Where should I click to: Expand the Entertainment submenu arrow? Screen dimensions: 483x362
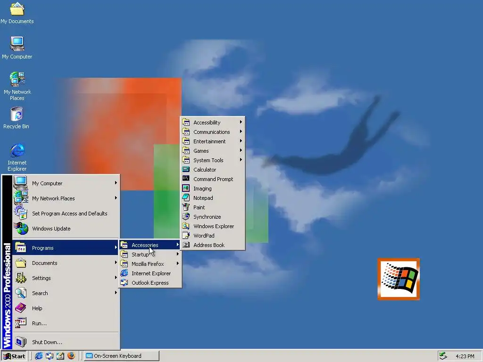coord(241,141)
